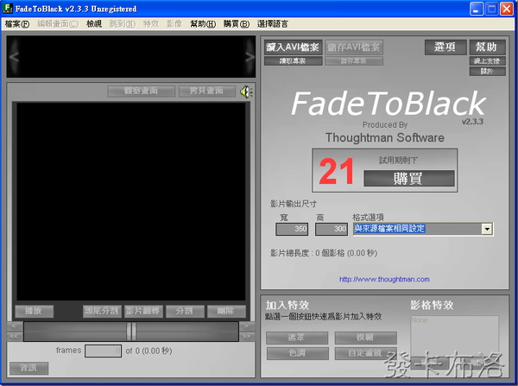This screenshot has width=518, height=386.
Task: Click the timeline slider handle
Action: (x=131, y=331)
